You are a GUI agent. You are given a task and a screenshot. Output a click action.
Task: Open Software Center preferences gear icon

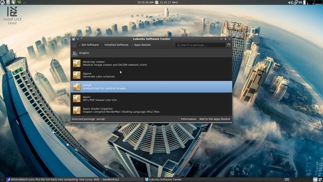[x=229, y=45]
